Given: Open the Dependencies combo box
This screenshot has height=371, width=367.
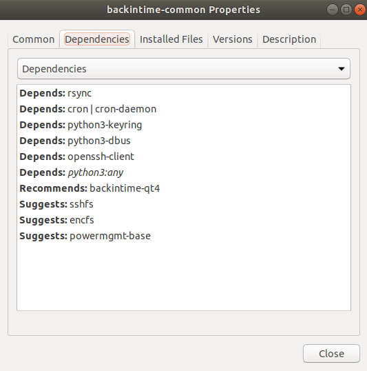Looking at the screenshot, I should (x=184, y=69).
